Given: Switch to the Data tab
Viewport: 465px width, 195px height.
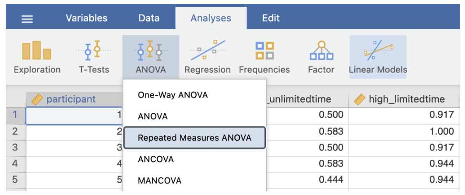Looking at the screenshot, I should coord(148,19).
